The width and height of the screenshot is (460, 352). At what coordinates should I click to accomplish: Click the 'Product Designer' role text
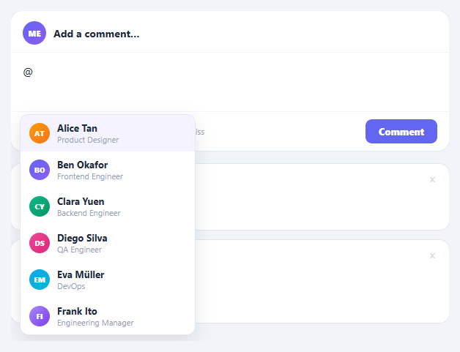(88, 140)
